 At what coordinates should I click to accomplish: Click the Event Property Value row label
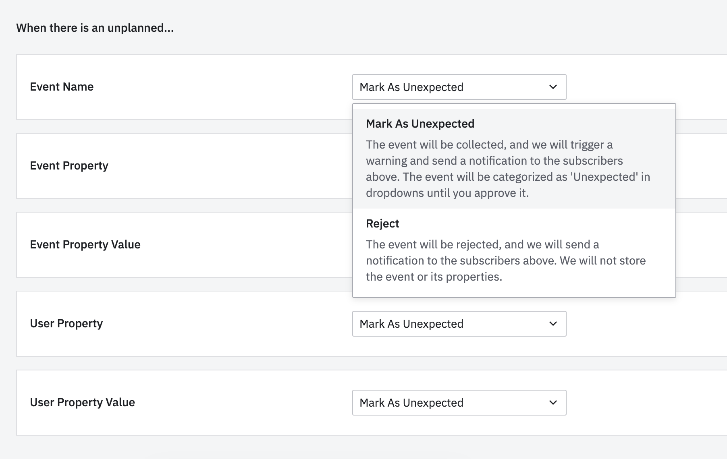(x=85, y=244)
